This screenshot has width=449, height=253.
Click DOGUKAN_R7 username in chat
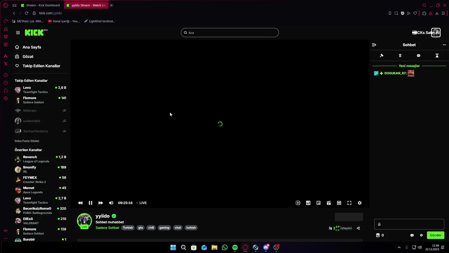pos(395,73)
